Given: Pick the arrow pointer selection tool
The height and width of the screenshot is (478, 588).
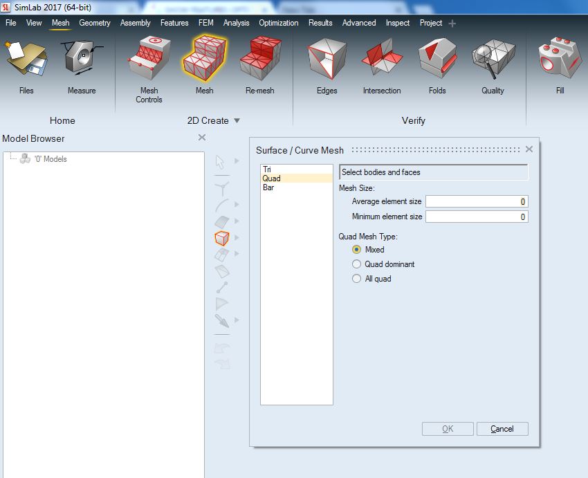Looking at the screenshot, I should pos(221,162).
